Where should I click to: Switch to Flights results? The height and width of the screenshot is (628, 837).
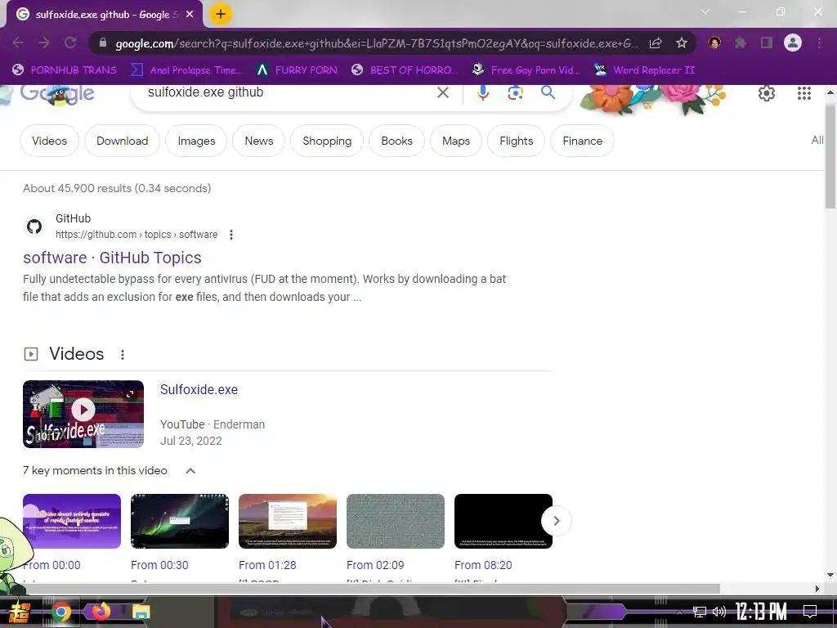[517, 141]
